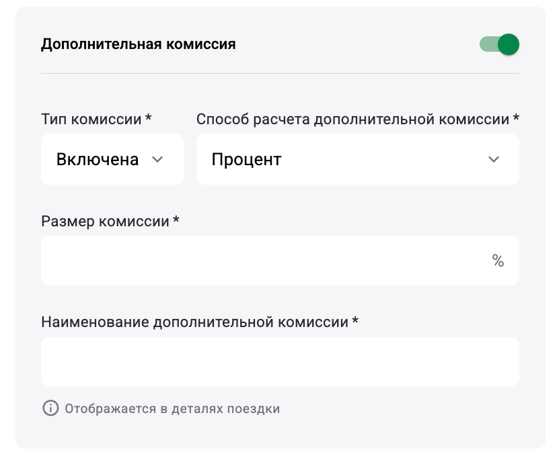The image size is (557, 458).
Task: Click the Размер комиссии field label
Action: click(105, 221)
